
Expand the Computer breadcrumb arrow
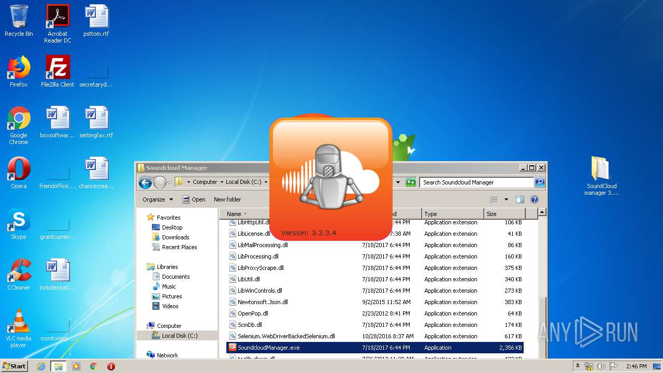221,182
